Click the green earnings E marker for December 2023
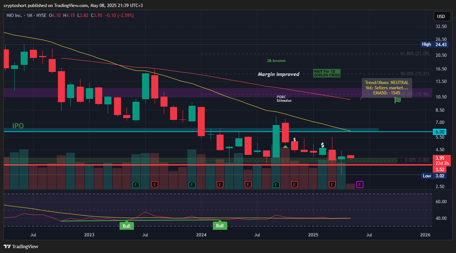Viewport: 456px width, 253px height. tap(192, 184)
